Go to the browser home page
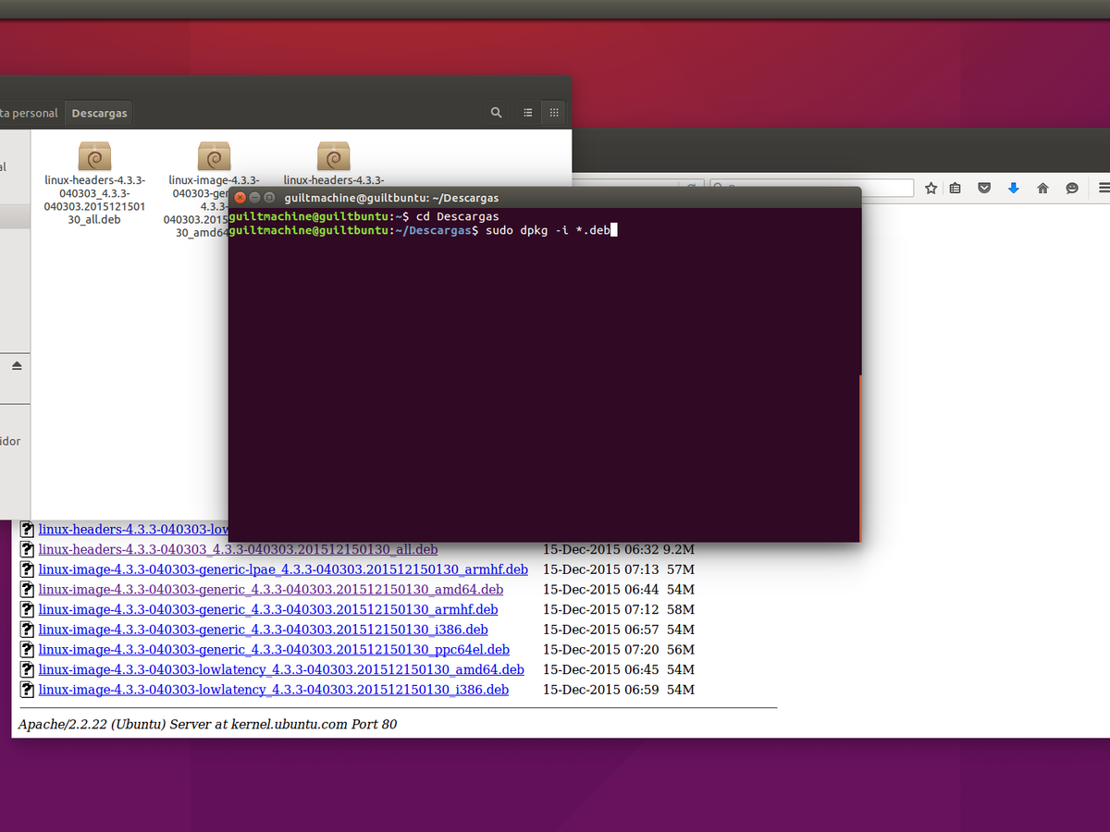The width and height of the screenshot is (1110, 832). (1042, 188)
